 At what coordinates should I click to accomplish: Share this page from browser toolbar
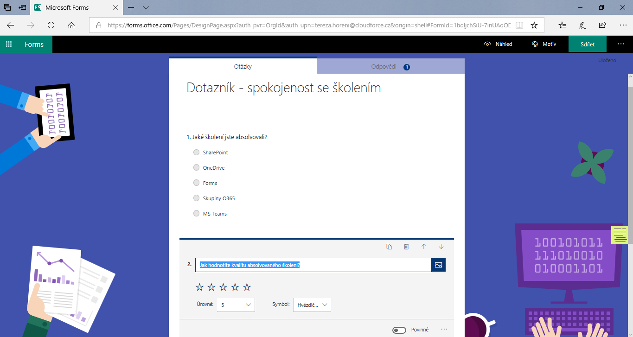coord(602,25)
